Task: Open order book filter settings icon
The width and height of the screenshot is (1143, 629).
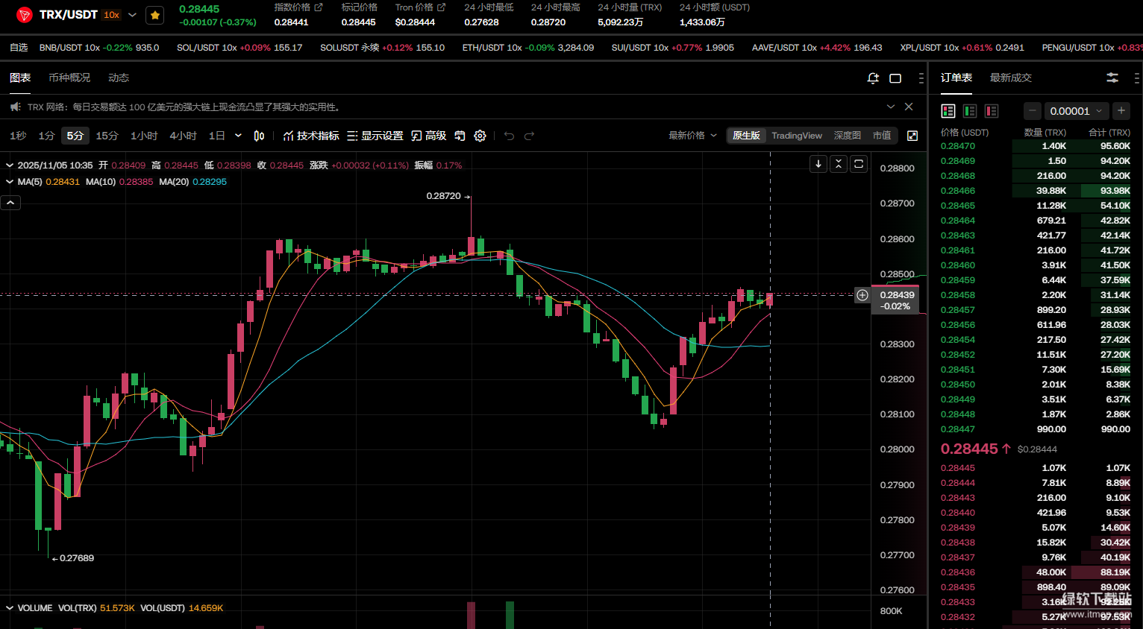Action: click(x=1112, y=78)
